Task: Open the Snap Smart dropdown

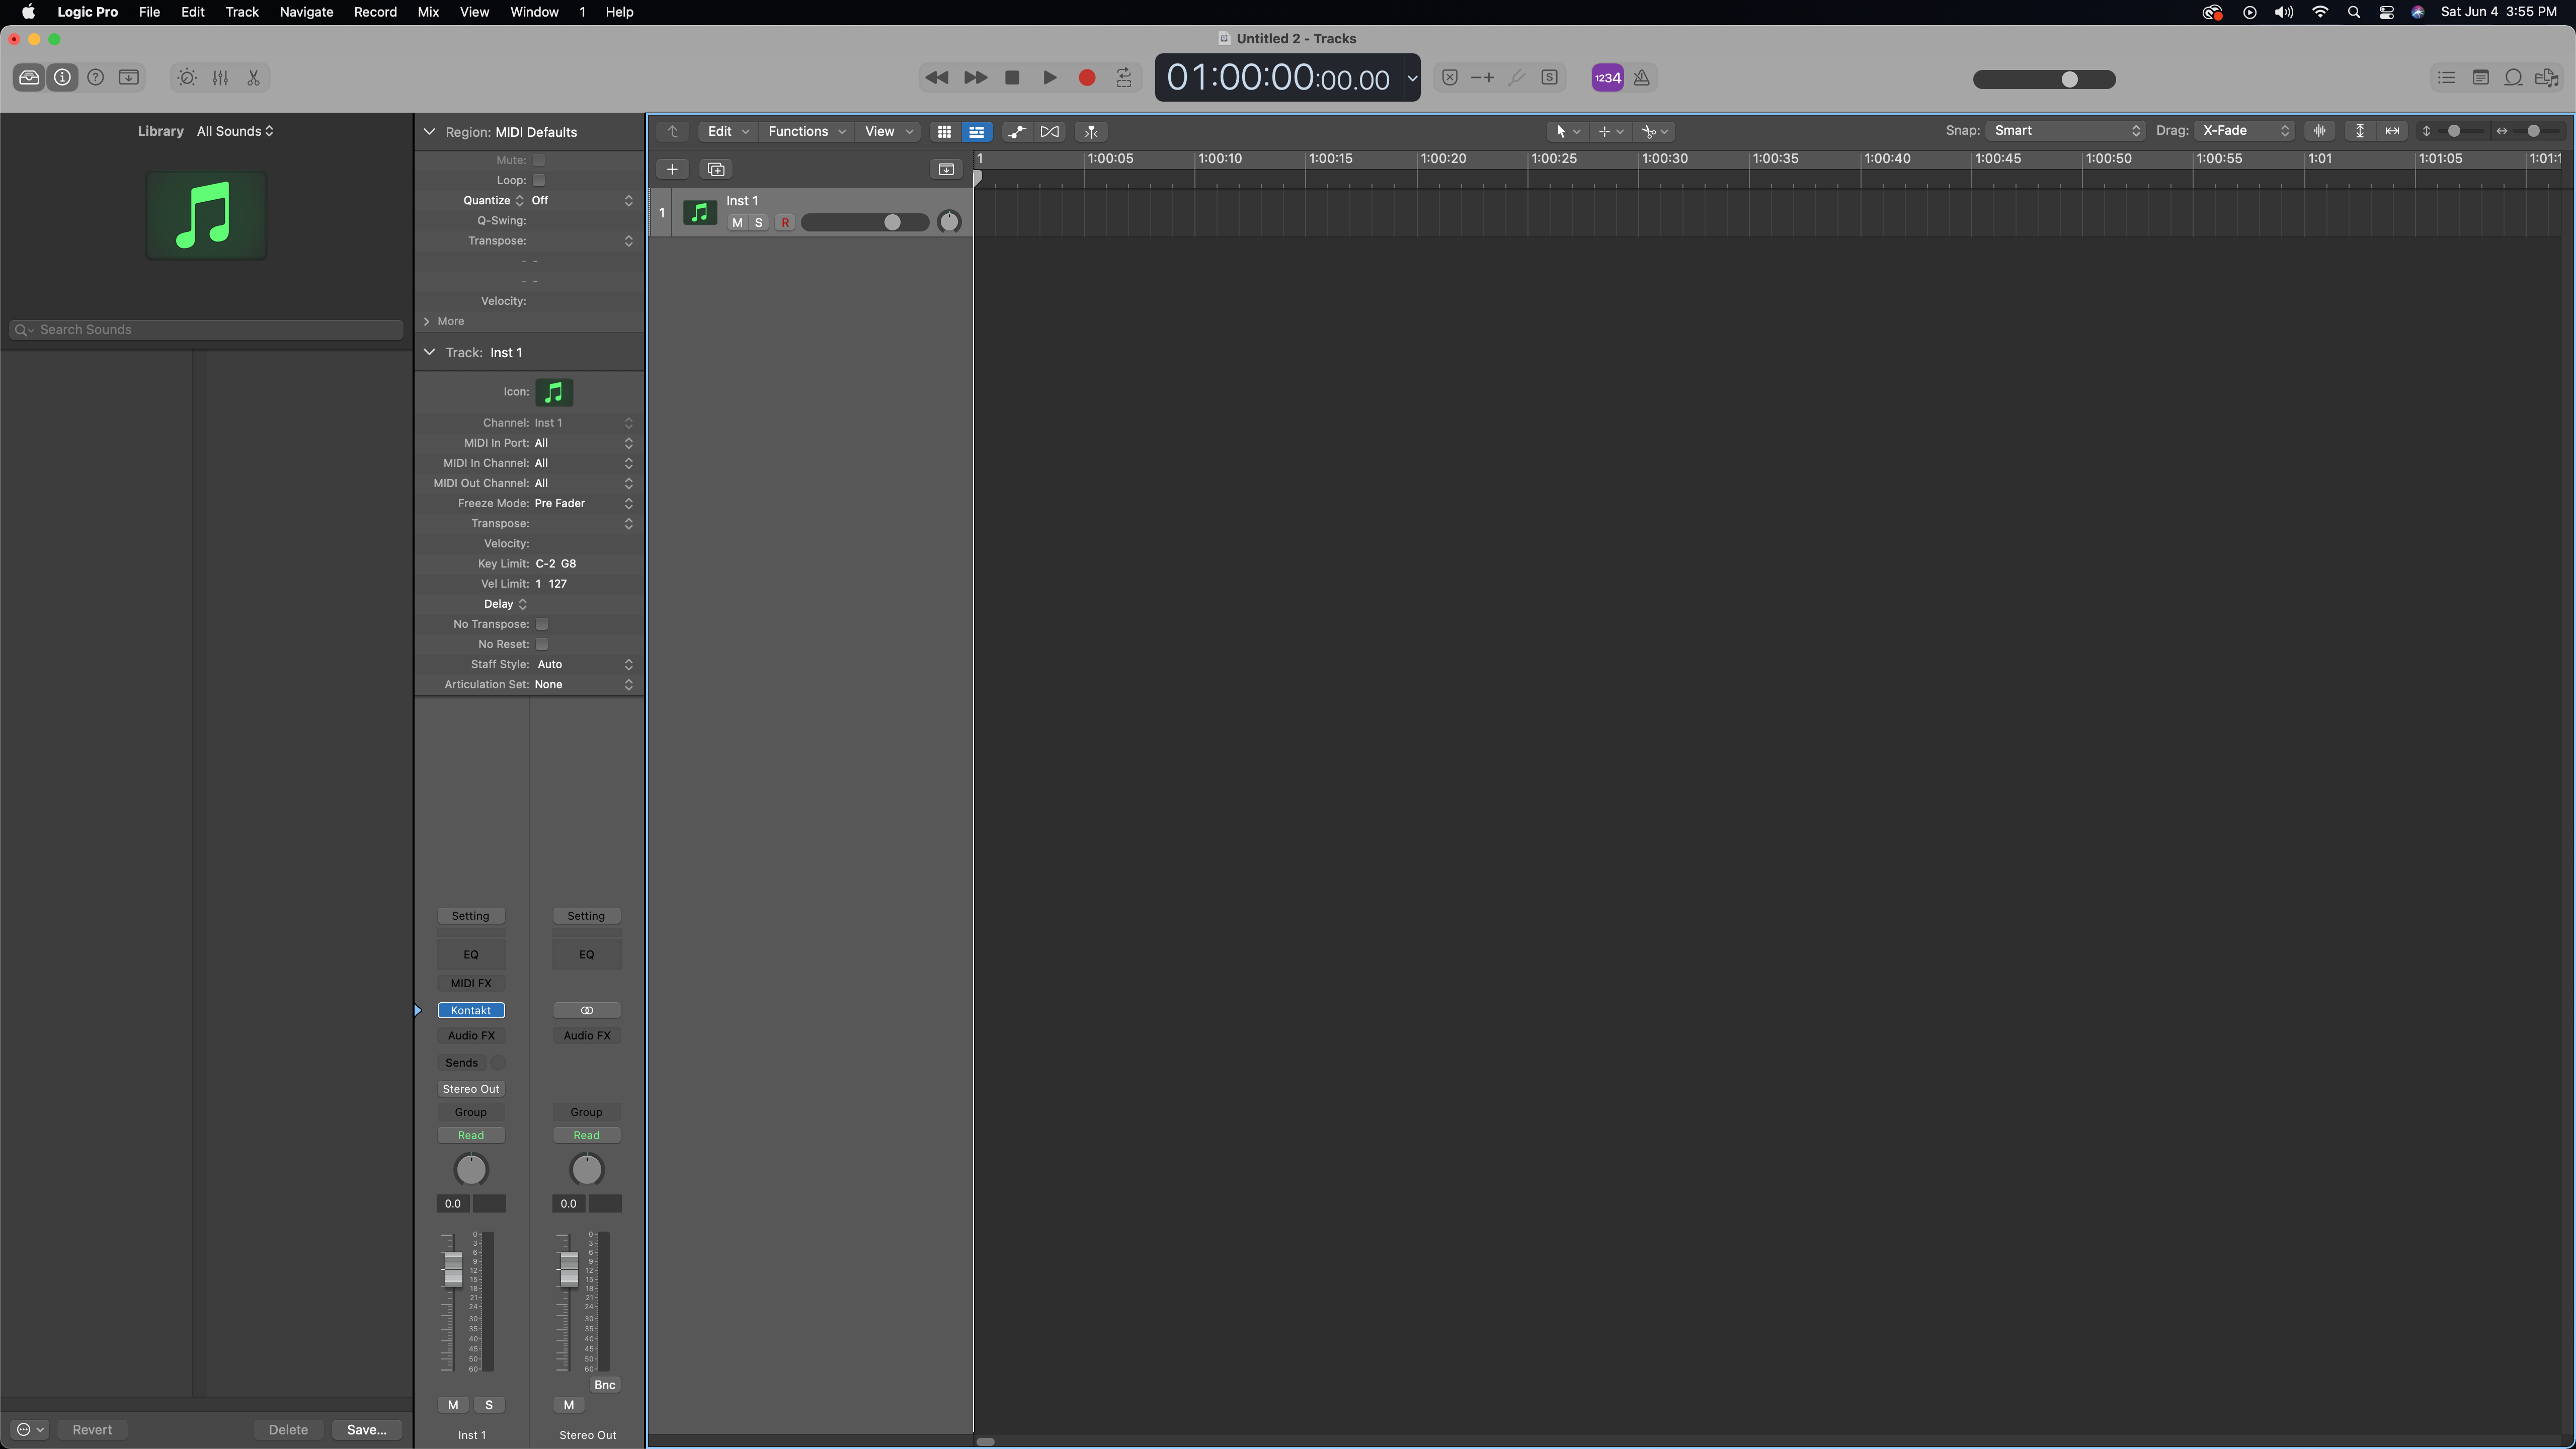Action: (2066, 131)
